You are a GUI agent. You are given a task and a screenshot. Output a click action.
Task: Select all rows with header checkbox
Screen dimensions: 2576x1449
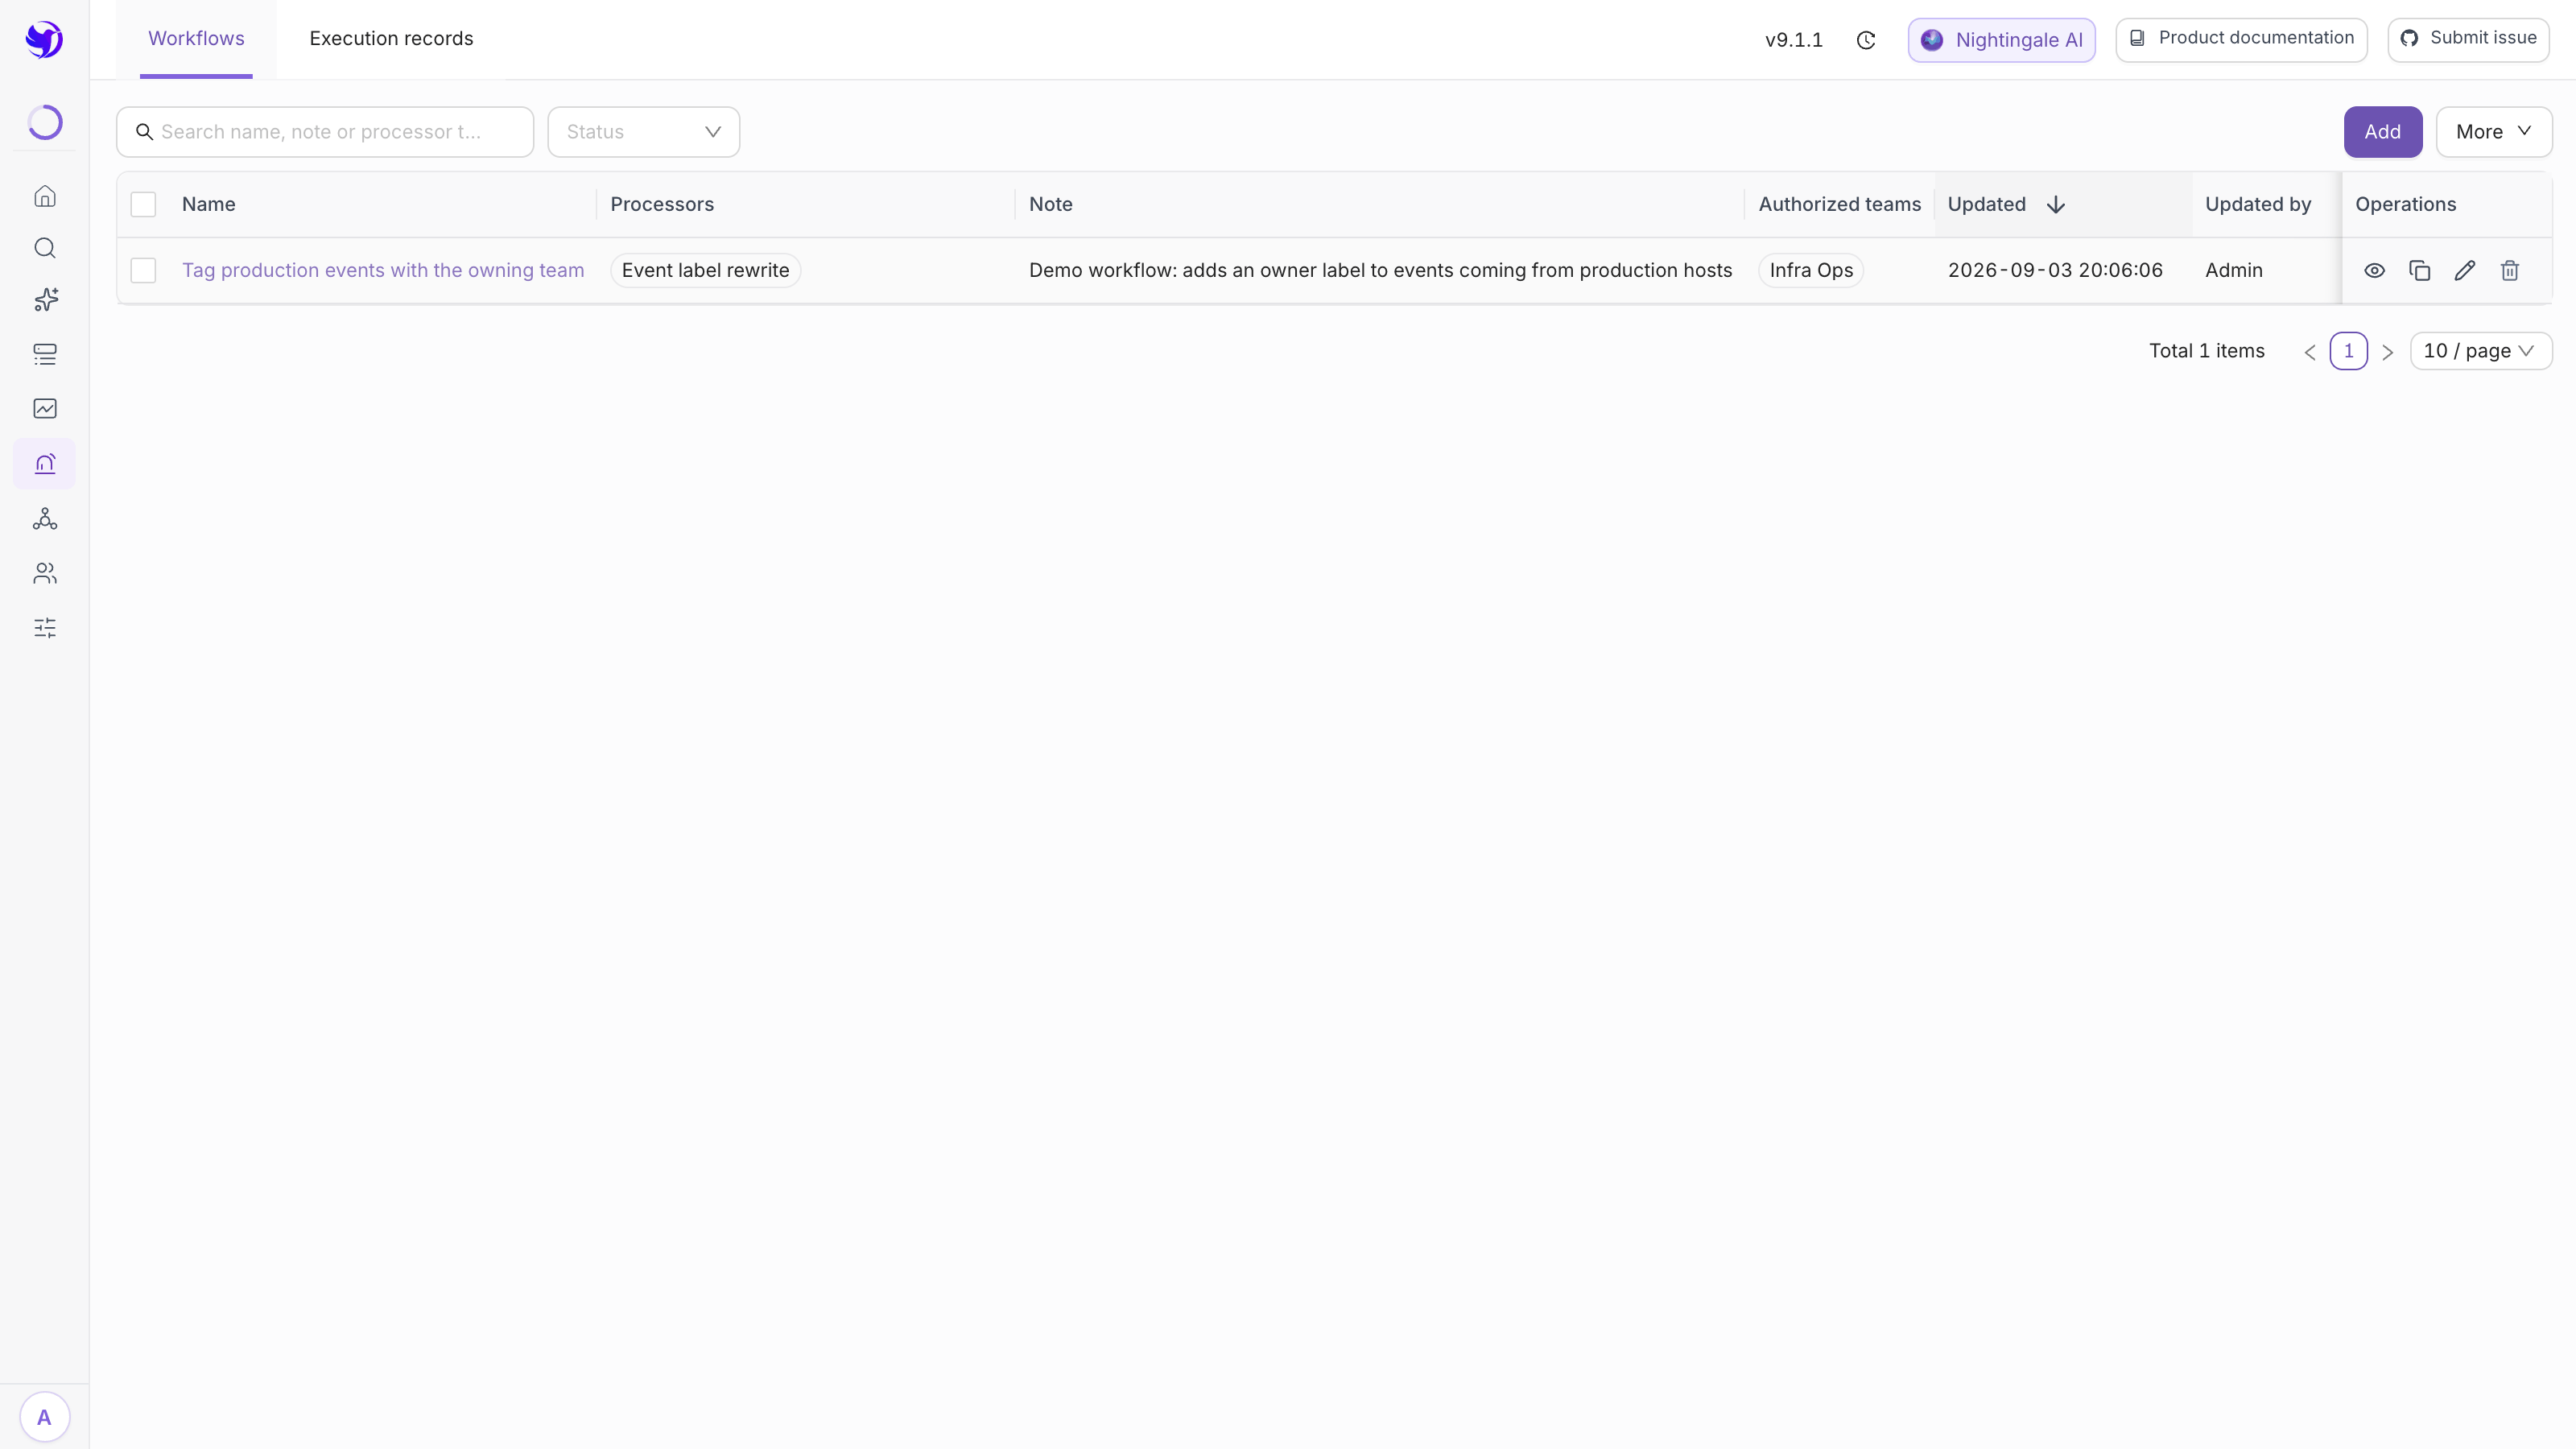[143, 204]
